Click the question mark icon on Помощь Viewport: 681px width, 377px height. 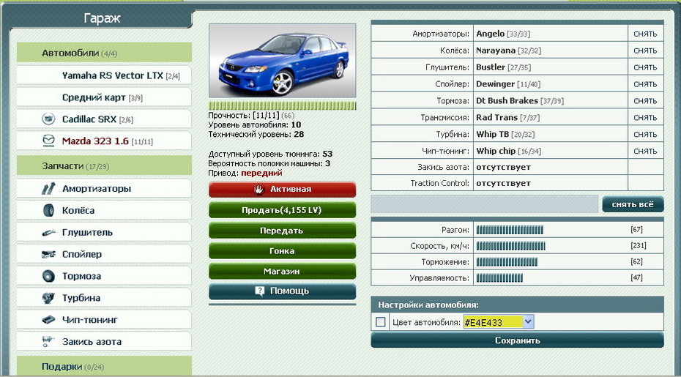(x=260, y=291)
